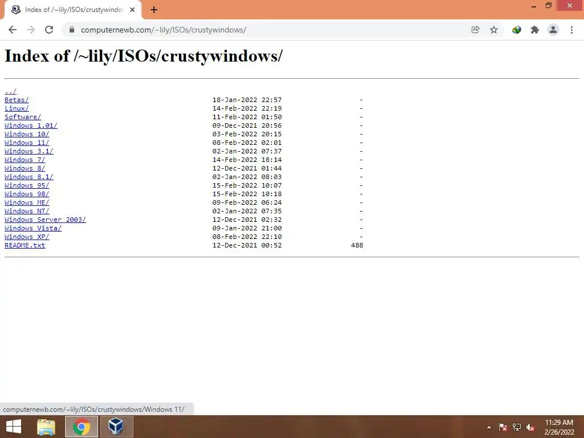
Task: Open the network tray icon
Action: click(x=517, y=427)
